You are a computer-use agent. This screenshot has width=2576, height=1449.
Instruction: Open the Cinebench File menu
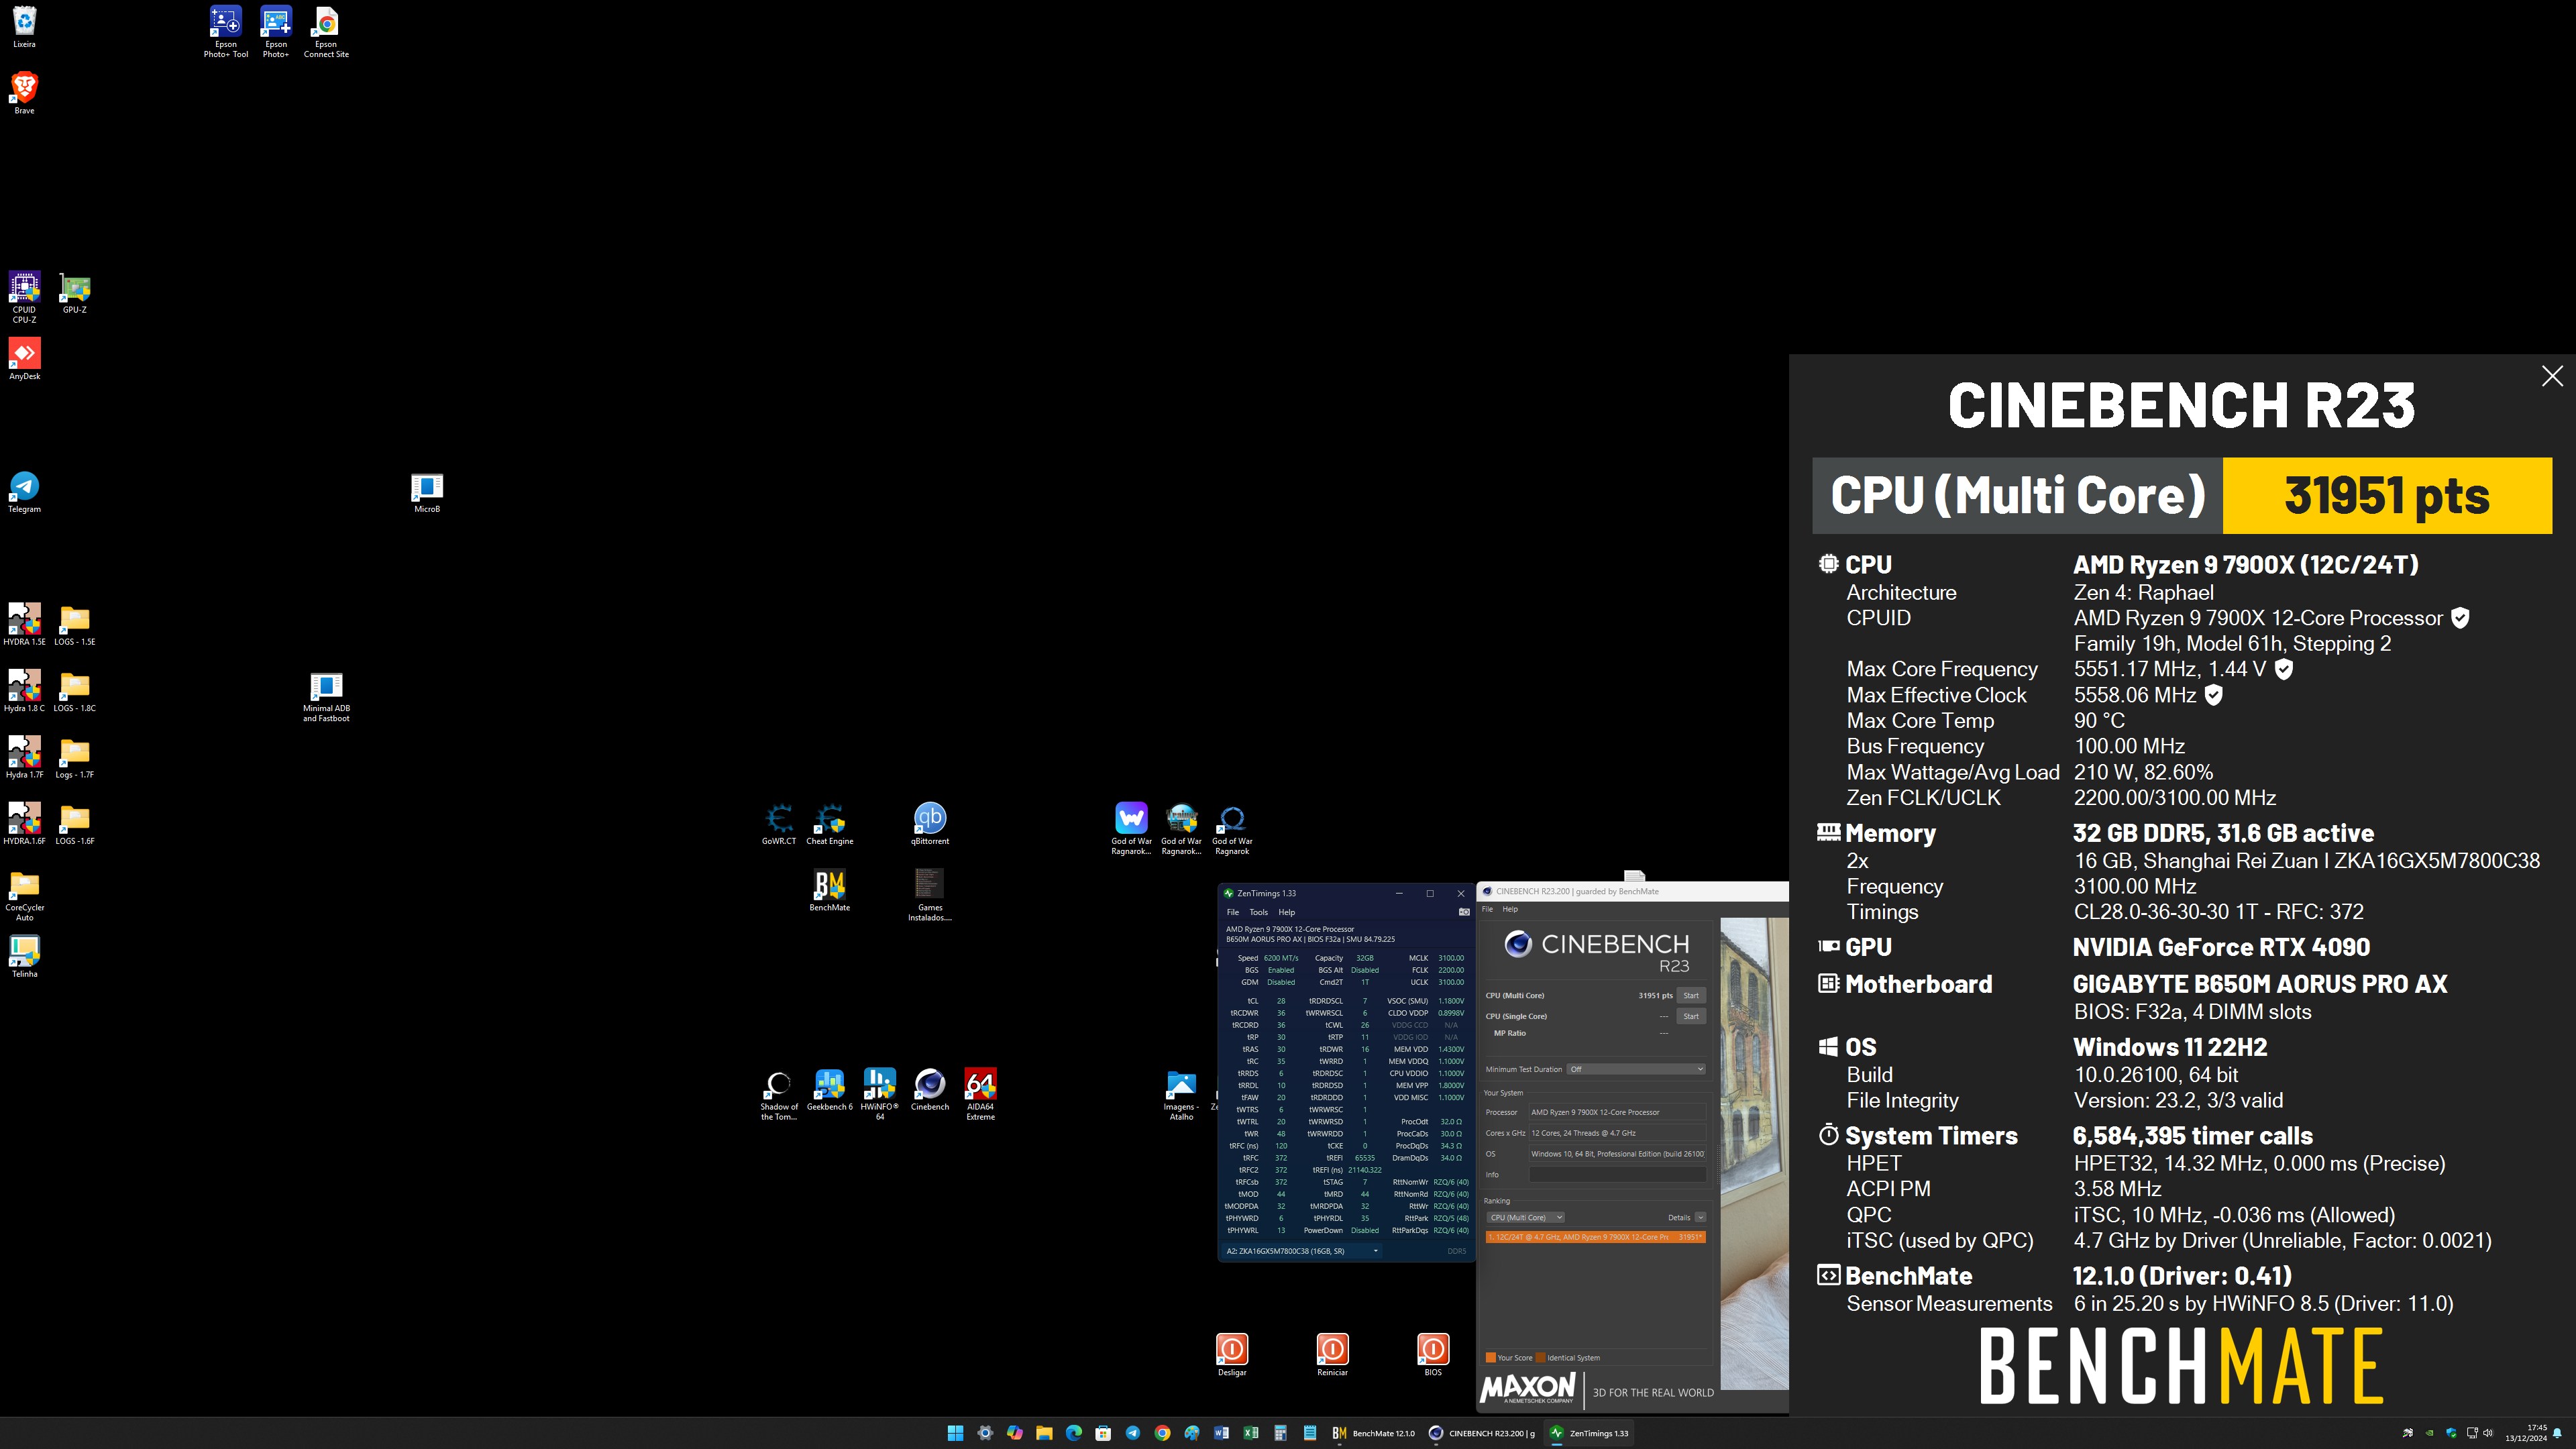click(1487, 909)
